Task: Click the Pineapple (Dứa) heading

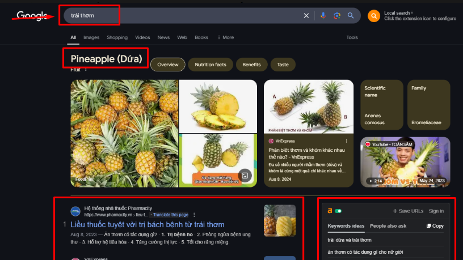Action: 106,59
